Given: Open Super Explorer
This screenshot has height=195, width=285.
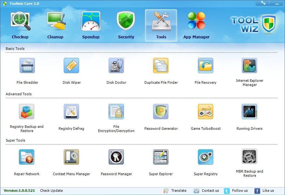Looking at the screenshot, I should point(161,157).
